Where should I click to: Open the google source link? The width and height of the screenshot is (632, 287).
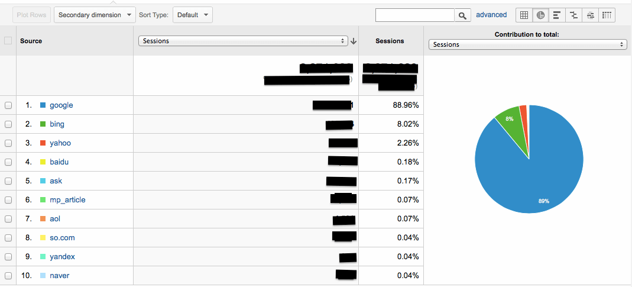coord(61,105)
